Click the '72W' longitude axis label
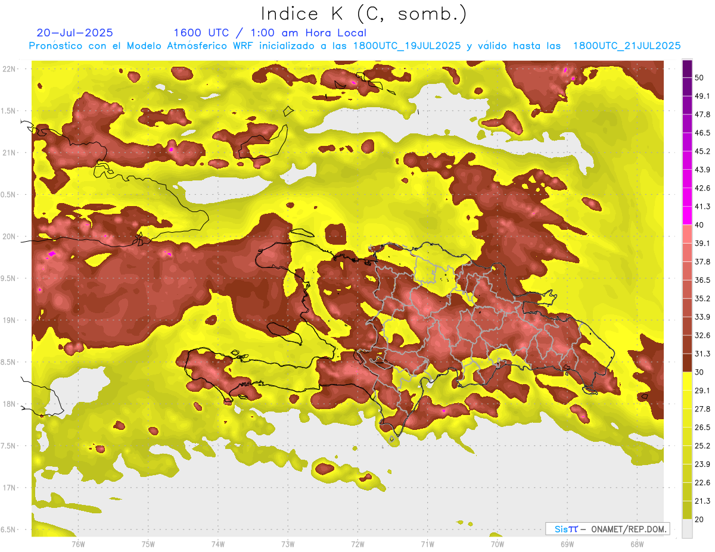 (357, 544)
